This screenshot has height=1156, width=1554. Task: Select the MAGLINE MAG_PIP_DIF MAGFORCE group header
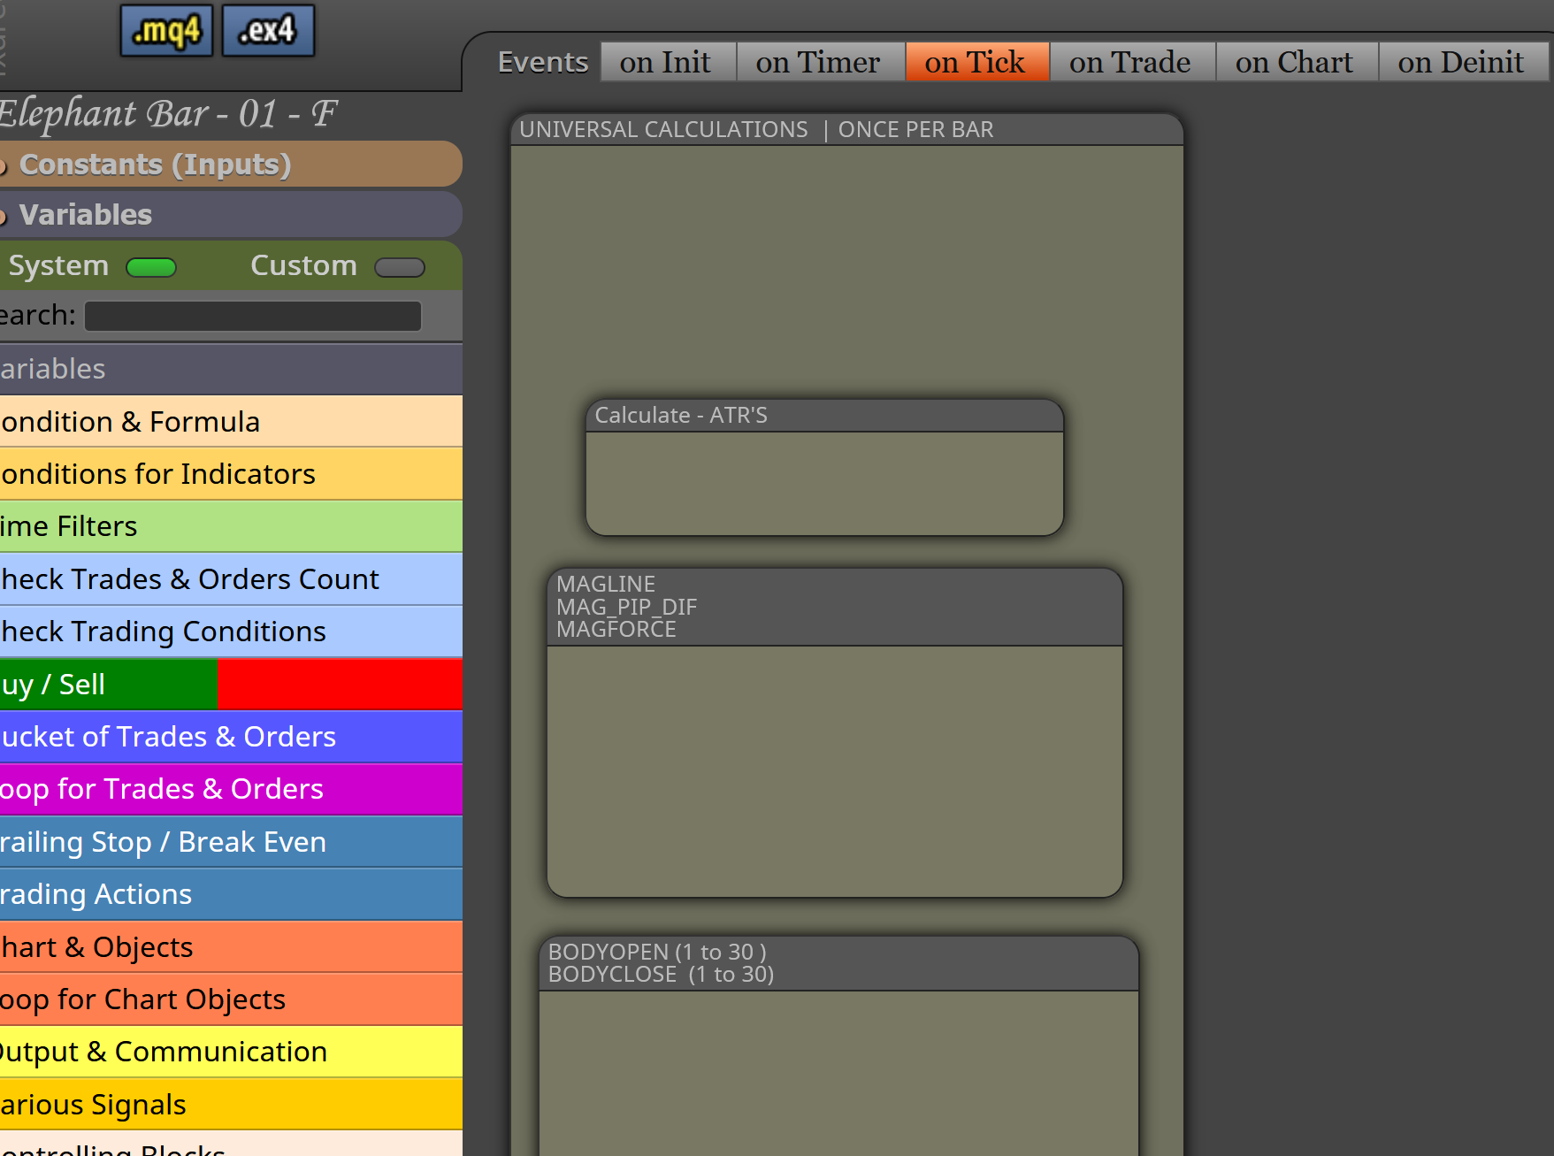[835, 607]
